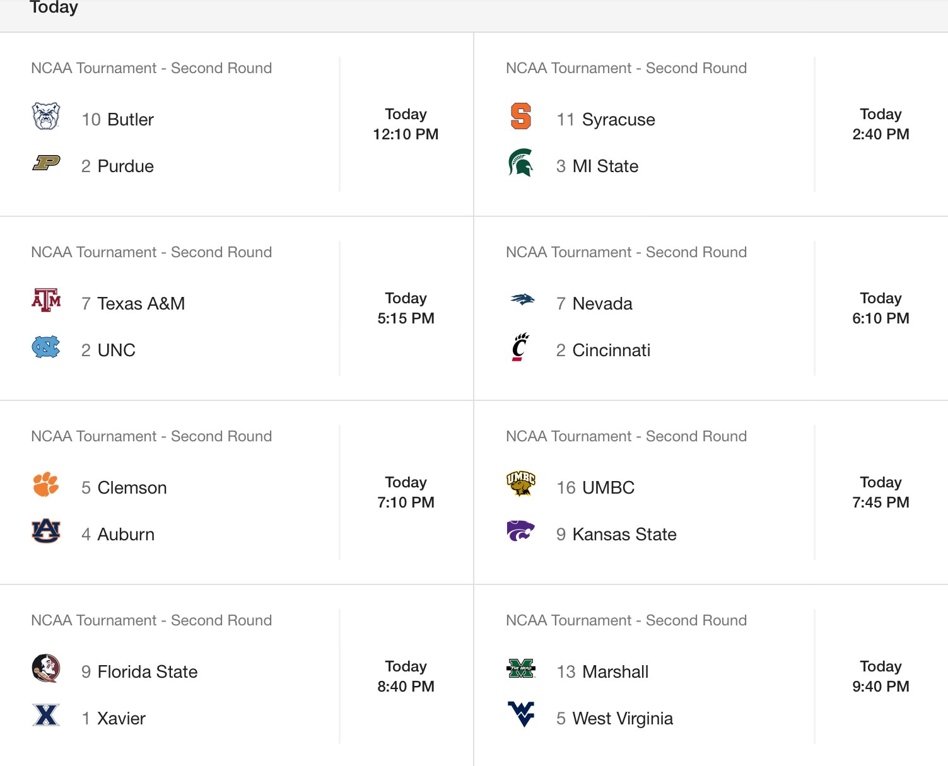Open game scheduled Today 8:40 PM
This screenshot has width=948, height=766.
pyautogui.click(x=406, y=676)
